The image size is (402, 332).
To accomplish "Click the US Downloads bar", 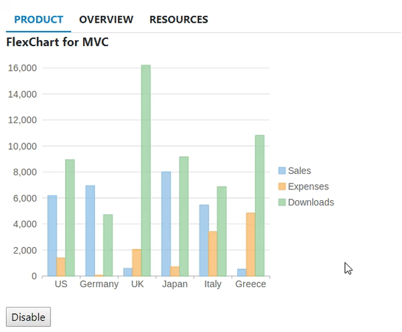I will click(70, 218).
